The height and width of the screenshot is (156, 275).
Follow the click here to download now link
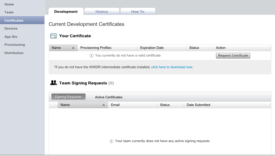click(172, 67)
